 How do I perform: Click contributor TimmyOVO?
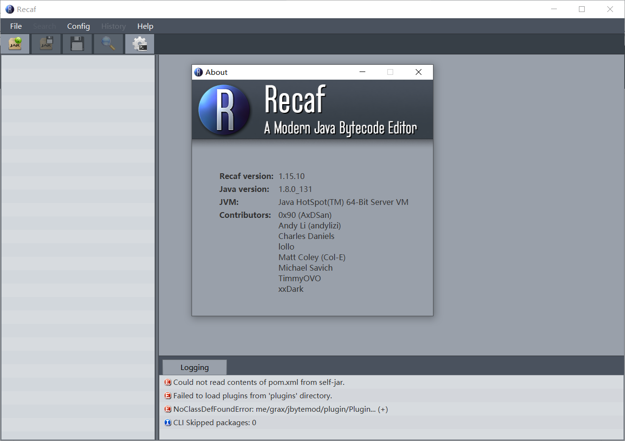click(300, 278)
